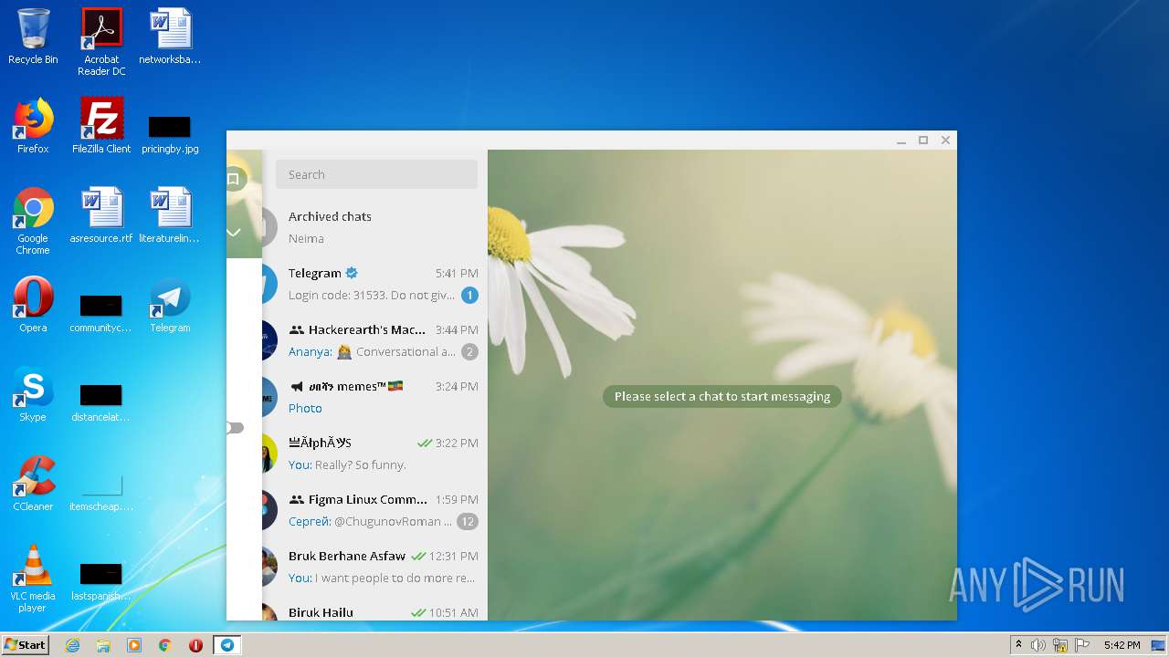Open the Figma Linux Comm... group chat

coord(374,510)
